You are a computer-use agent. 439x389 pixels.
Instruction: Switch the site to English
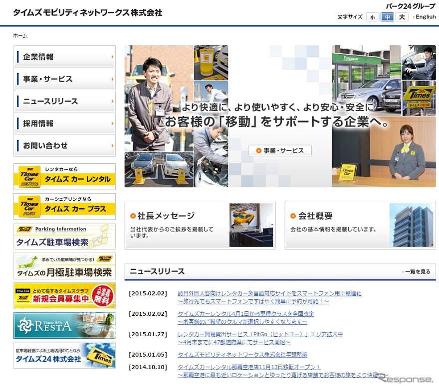click(425, 17)
